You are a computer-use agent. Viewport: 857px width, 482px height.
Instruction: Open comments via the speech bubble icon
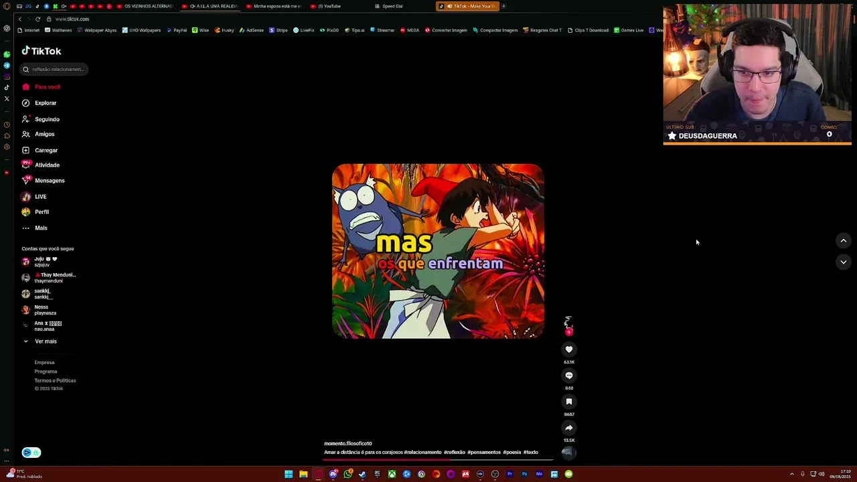pos(569,376)
